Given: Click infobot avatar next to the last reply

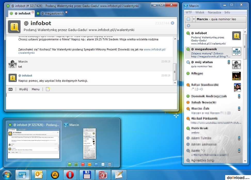Looking at the screenshot, I should [12, 78].
